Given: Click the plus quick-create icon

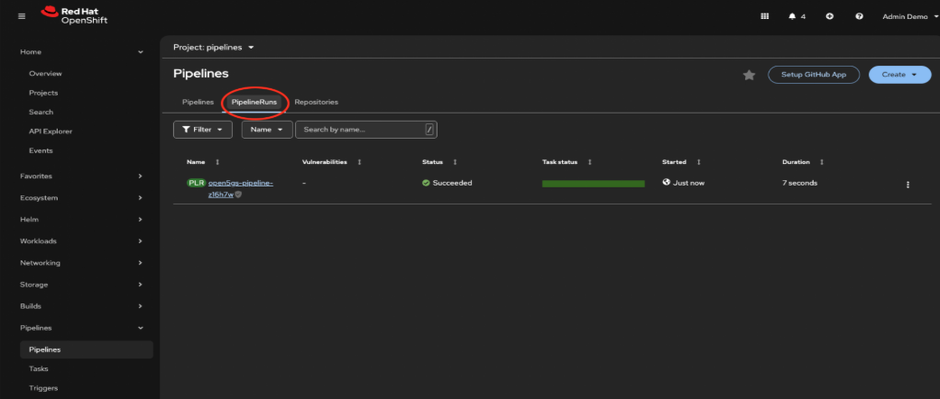Looking at the screenshot, I should (829, 16).
